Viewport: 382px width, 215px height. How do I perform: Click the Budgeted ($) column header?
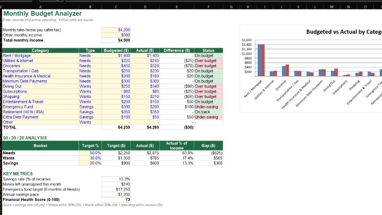(116, 51)
